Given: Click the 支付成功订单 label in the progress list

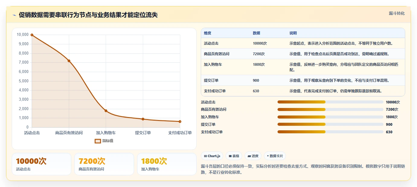Looking at the screenshot, I should point(212,132).
